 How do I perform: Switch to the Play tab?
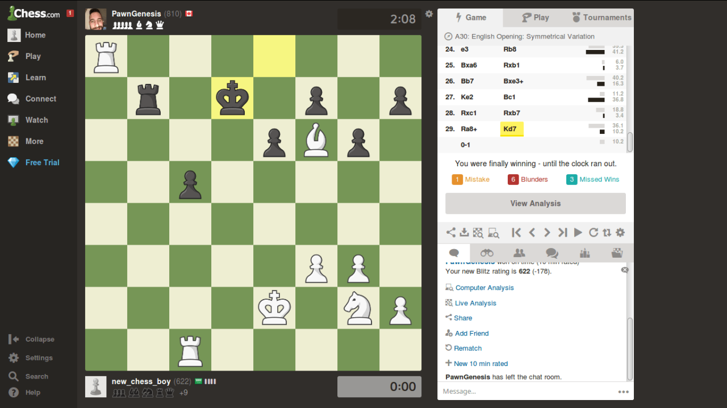pos(534,17)
